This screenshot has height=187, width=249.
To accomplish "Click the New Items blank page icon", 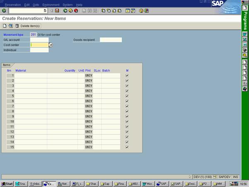I will 5,26.
